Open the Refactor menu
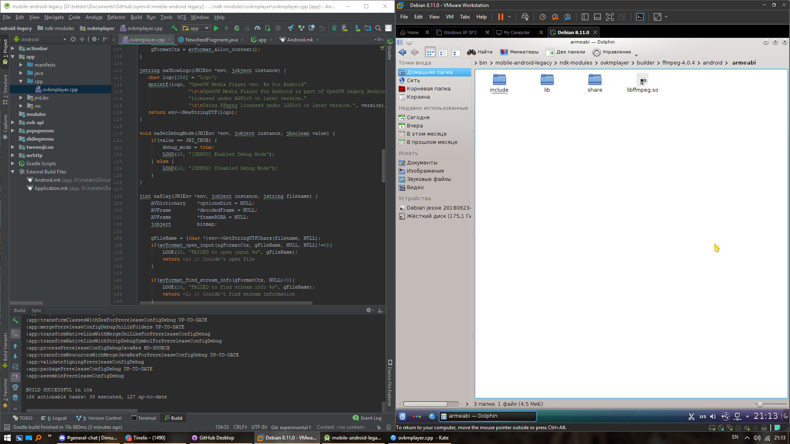Screen dimensions: 790x444 coord(116,17)
